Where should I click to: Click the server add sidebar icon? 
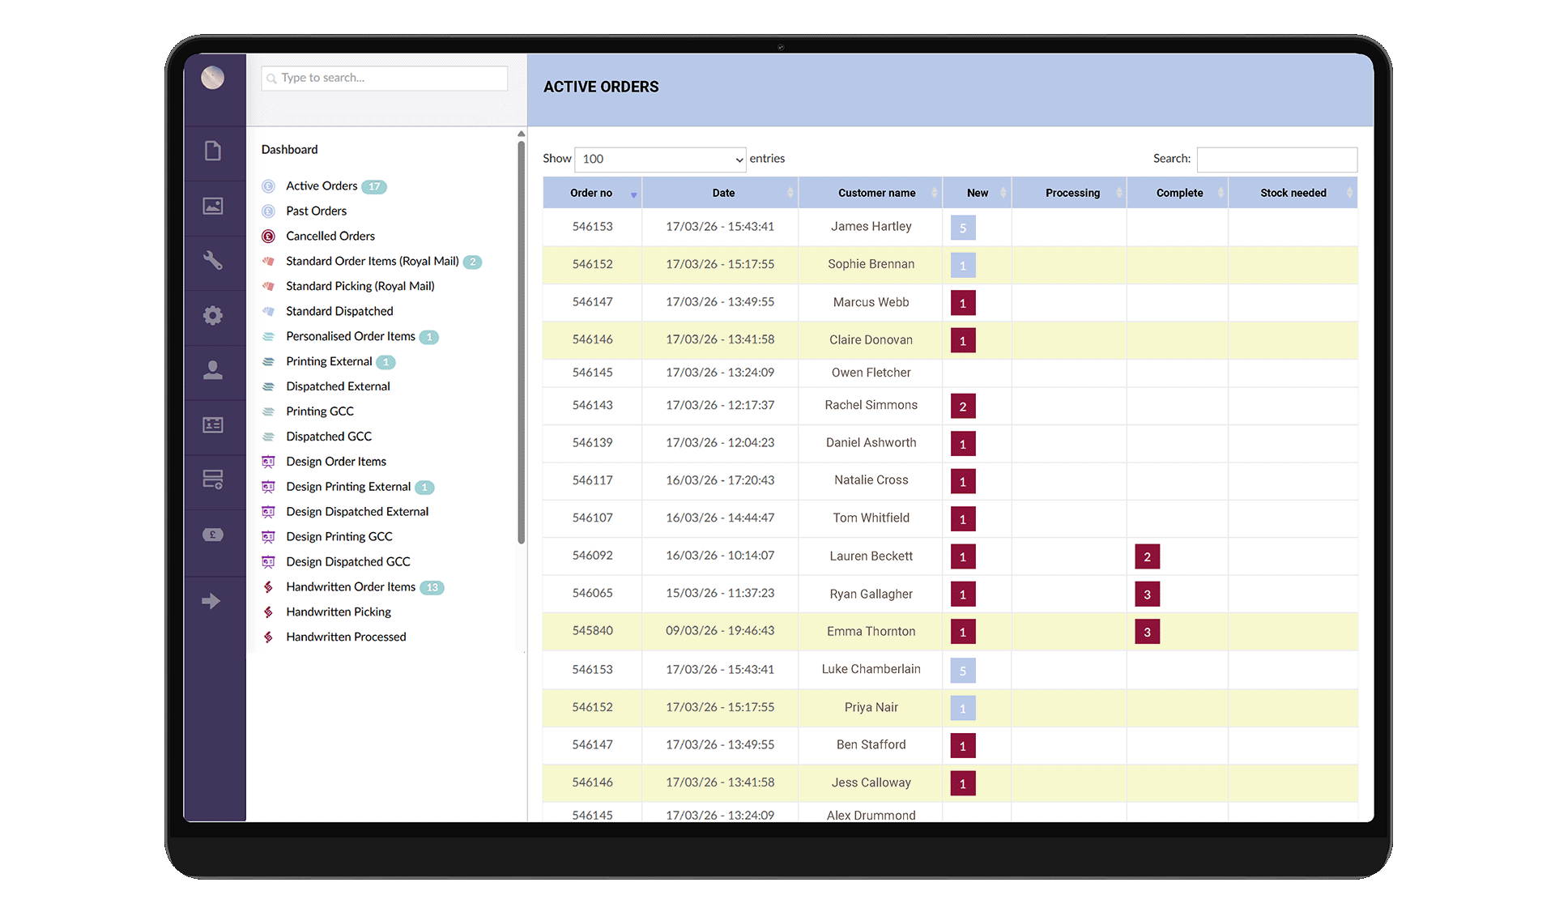click(x=213, y=479)
